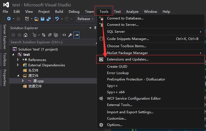Screen dimensions: 206x131
Task: Click the Navigate Backward toolbar icon
Action: pyautogui.click(x=9, y=19)
